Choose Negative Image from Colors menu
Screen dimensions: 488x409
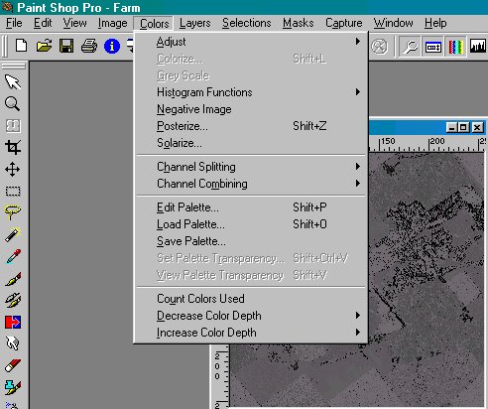point(251,109)
